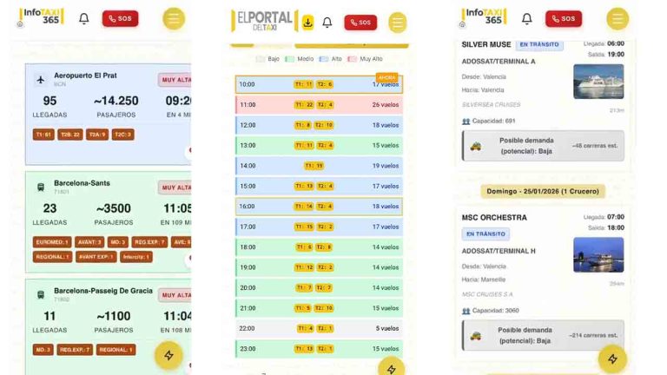The height and width of the screenshot is (375, 667).
Task: Select the 22:00 row with 5 vuelos
Action: click(x=319, y=328)
